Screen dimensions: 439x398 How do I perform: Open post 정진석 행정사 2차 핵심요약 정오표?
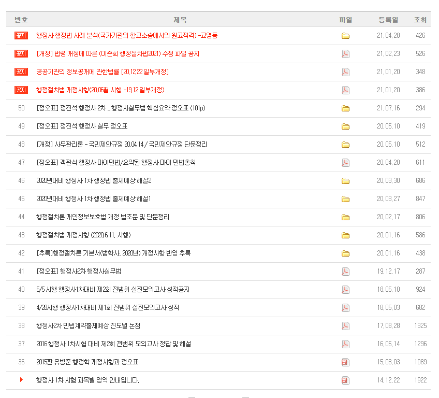[121, 108]
